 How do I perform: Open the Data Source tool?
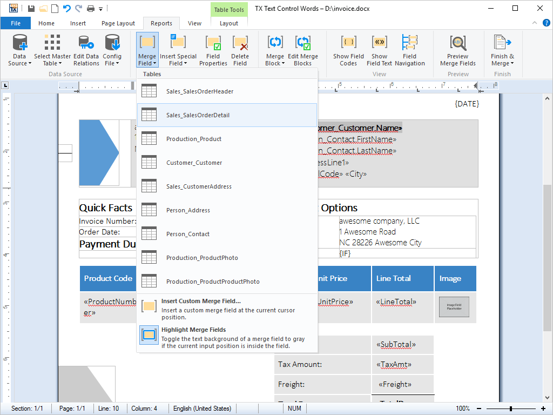click(19, 50)
